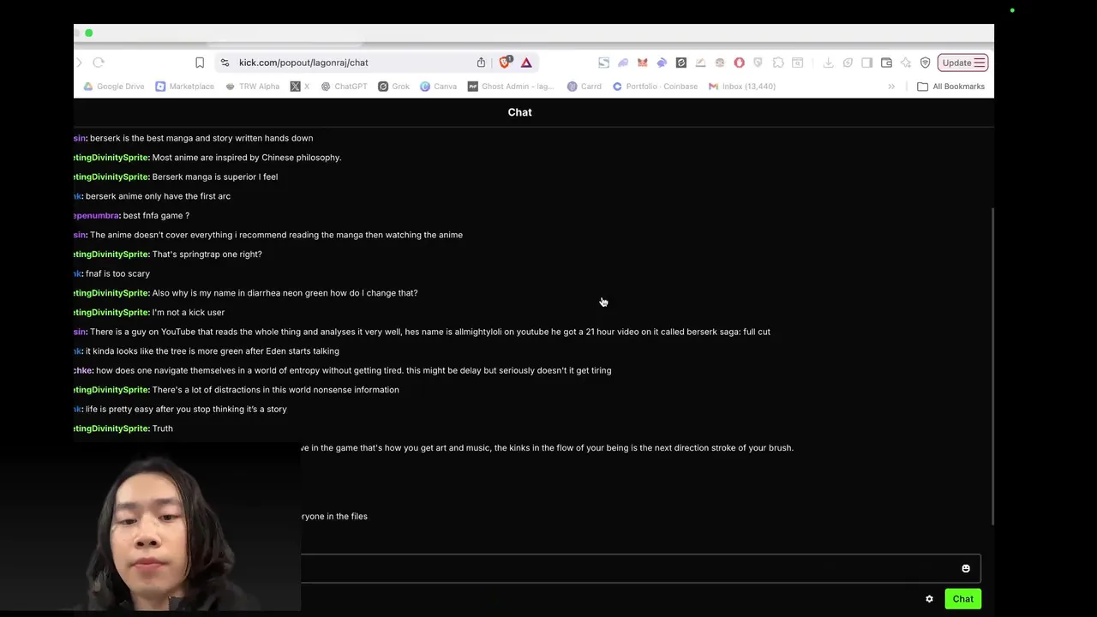Click the message 'it kinda looks like the tree is more green'

212,351
